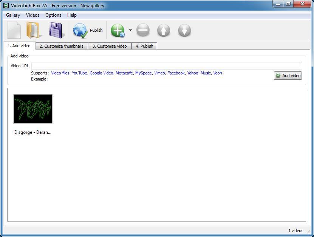
Task: Select the Disgorge video thumbnail
Action: click(33, 108)
